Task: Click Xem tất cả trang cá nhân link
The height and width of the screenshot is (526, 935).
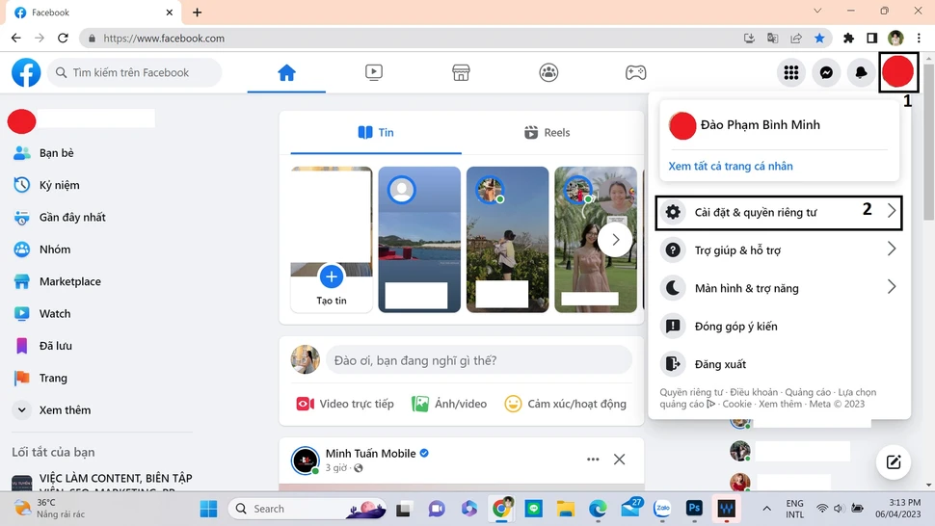Action: (x=731, y=166)
